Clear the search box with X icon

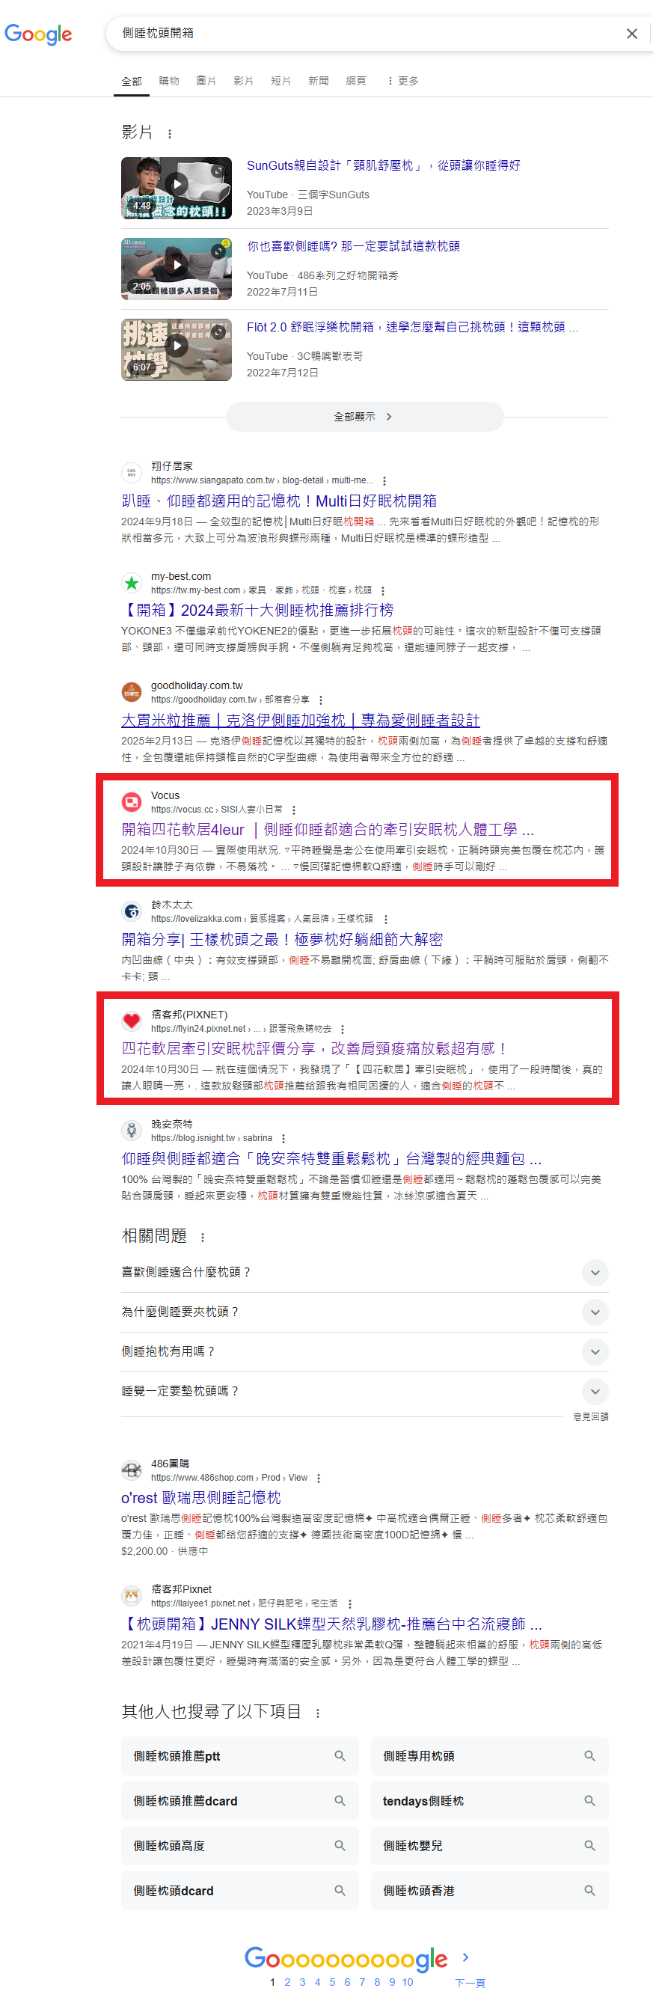pos(631,34)
